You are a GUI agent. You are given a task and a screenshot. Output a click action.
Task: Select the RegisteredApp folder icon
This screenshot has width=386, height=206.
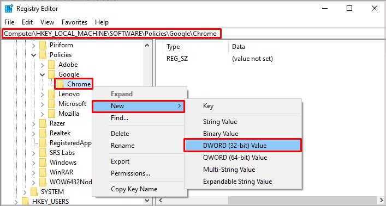[x=43, y=143]
